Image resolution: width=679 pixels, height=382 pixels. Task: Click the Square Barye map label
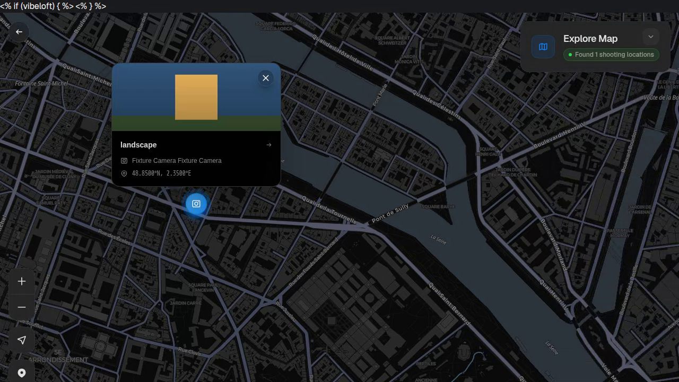pyautogui.click(x=438, y=206)
